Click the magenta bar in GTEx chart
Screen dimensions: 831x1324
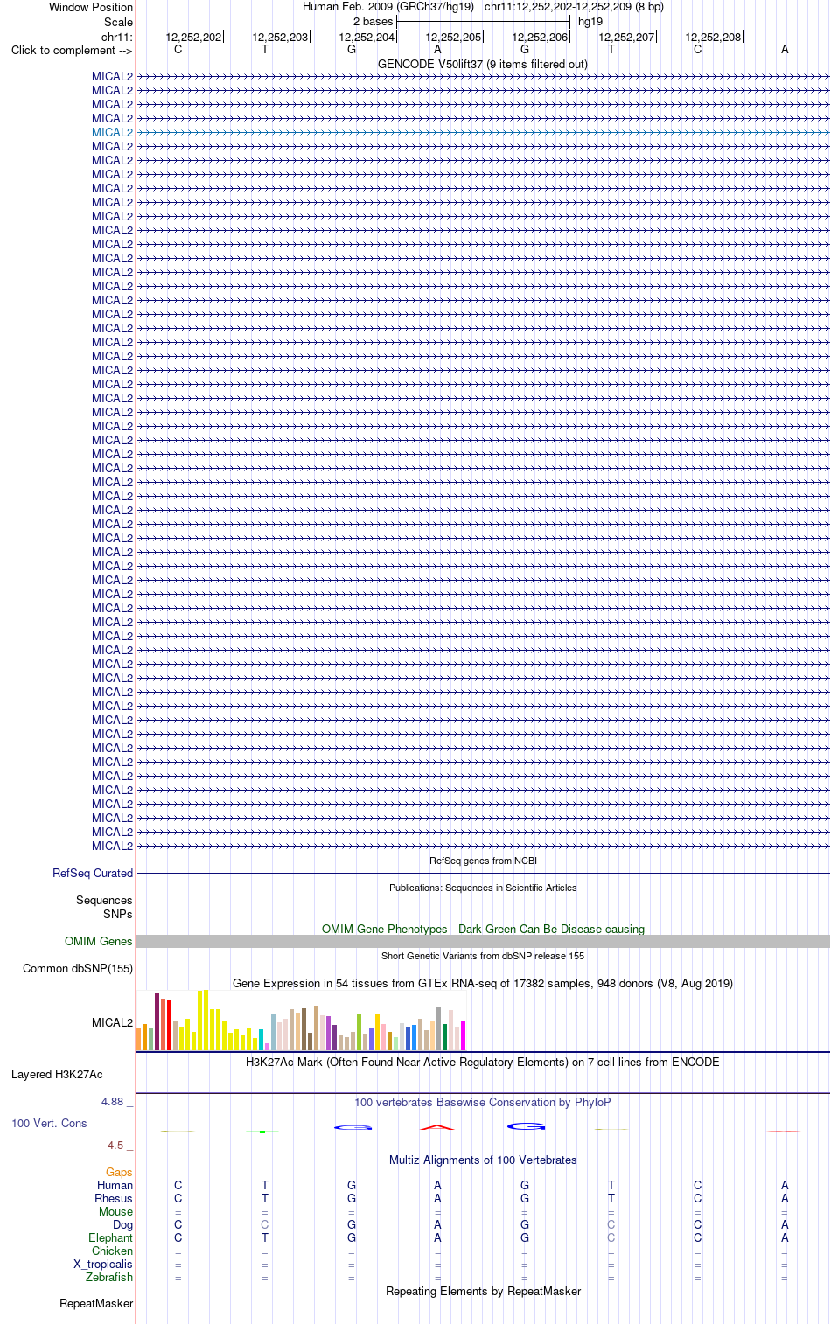pyautogui.click(x=463, y=1035)
